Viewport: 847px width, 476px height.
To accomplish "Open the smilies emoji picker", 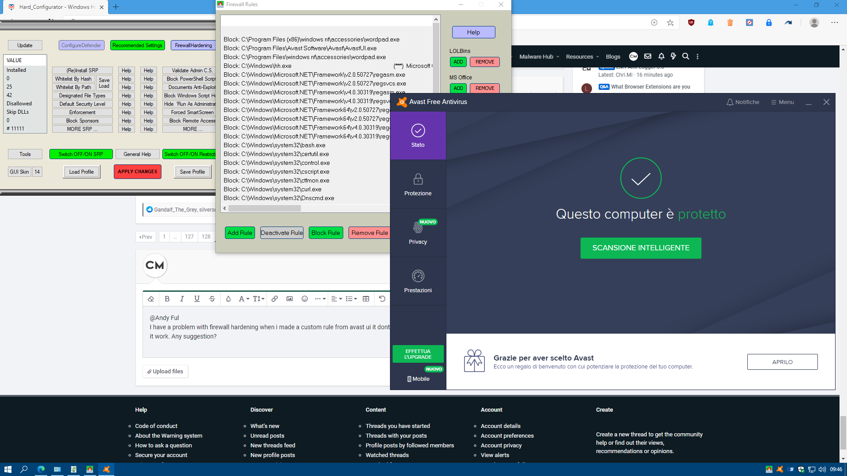I will [304, 299].
